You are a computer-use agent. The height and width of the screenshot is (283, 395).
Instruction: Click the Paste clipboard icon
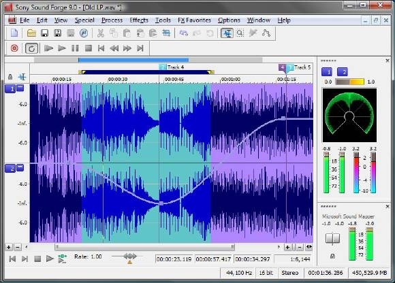tap(127, 33)
